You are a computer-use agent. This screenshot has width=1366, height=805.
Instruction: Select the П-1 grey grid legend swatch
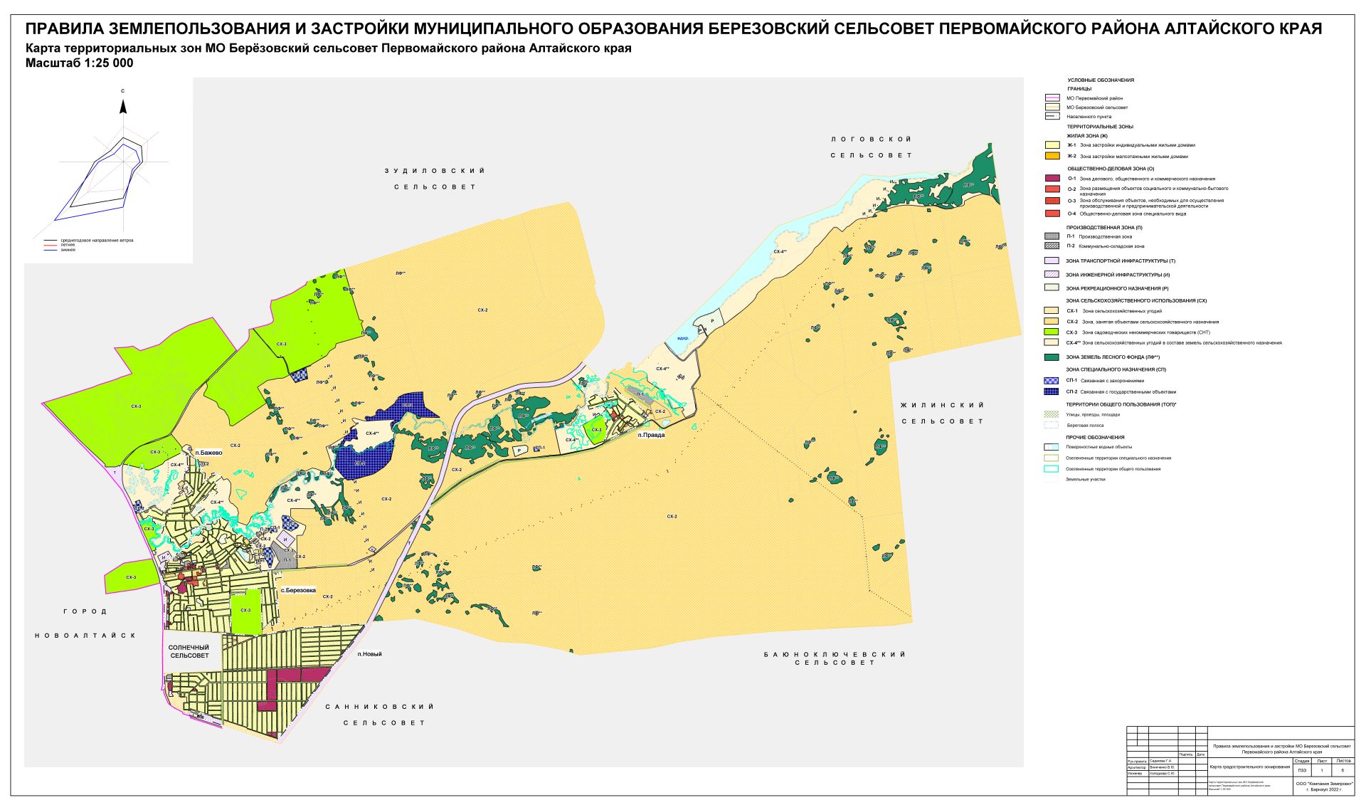pyautogui.click(x=1052, y=236)
